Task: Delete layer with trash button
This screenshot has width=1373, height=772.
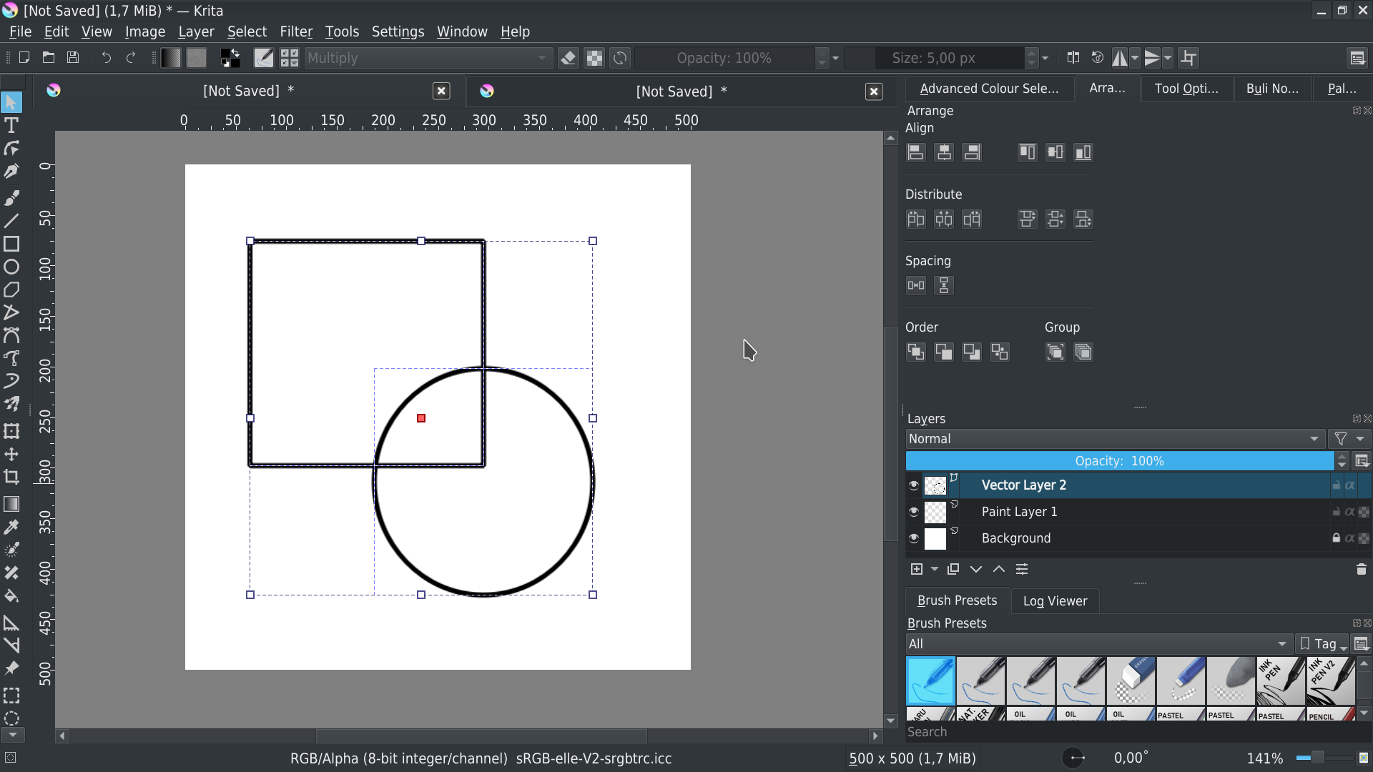Action: point(1361,570)
